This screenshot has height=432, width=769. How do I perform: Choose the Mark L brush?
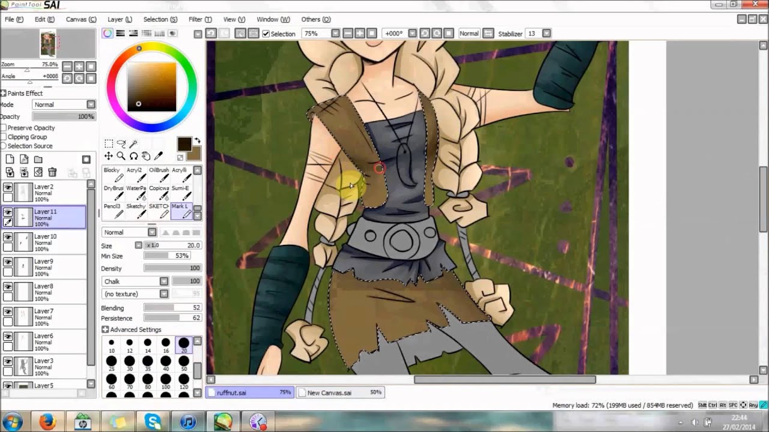(181, 211)
